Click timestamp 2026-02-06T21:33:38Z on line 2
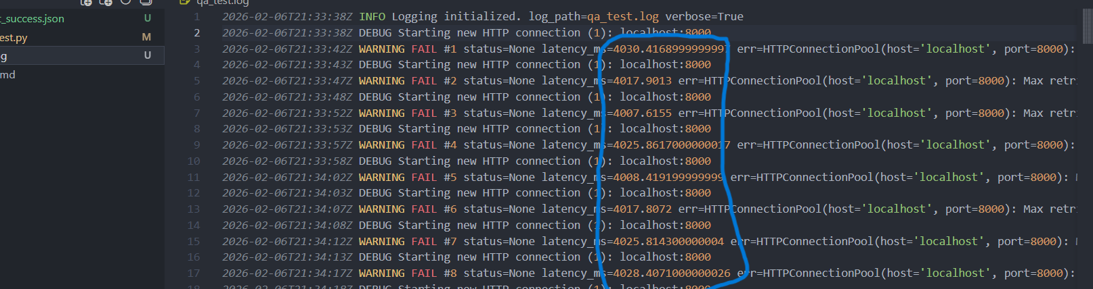 [287, 32]
